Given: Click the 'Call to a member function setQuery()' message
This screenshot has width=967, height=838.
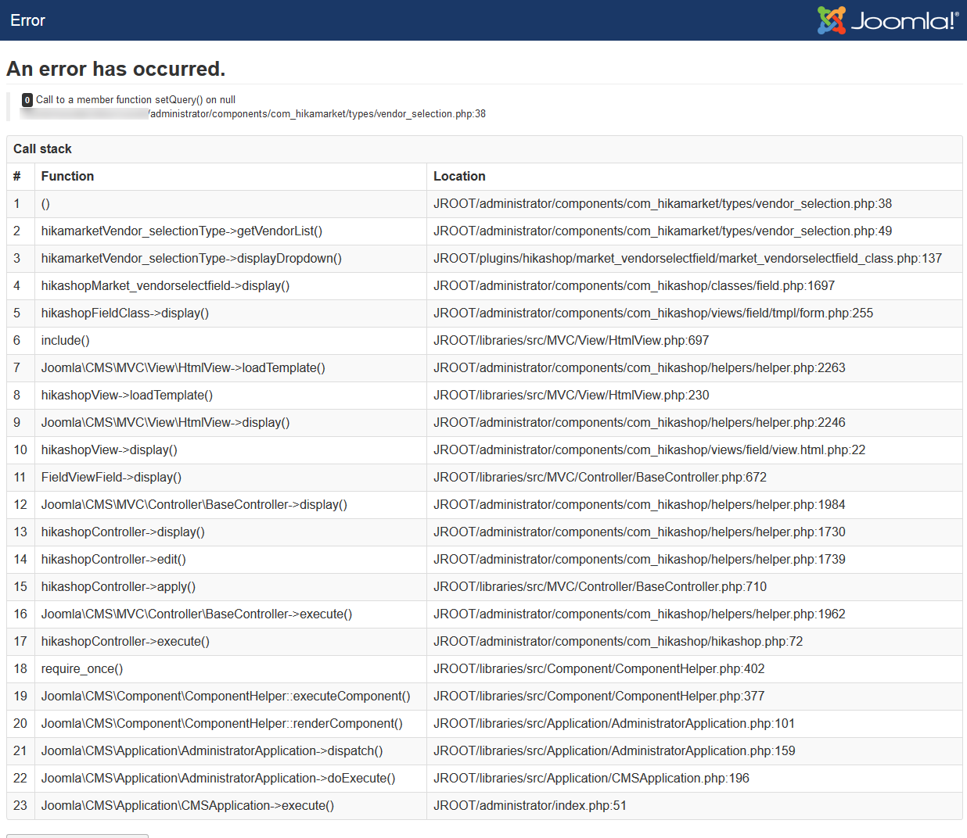Looking at the screenshot, I should pos(135,100).
